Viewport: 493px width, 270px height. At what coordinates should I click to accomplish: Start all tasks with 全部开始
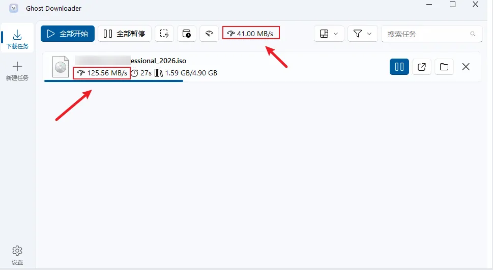coord(68,34)
